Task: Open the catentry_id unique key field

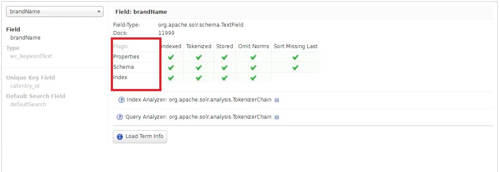Action: tap(25, 86)
